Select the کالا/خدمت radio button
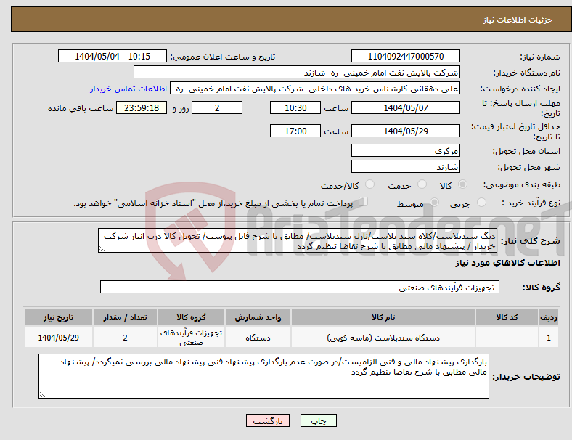572x440 pixels. 369,184
